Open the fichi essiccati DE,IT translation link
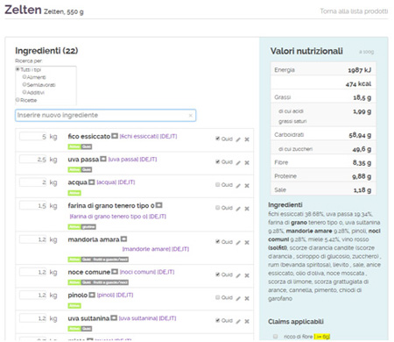The height and width of the screenshot is (342, 394). (148, 136)
